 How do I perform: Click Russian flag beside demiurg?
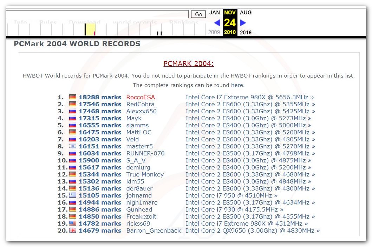pyautogui.click(x=73, y=167)
